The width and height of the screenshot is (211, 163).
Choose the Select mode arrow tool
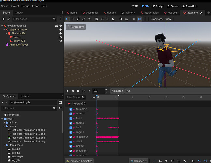(89, 19)
